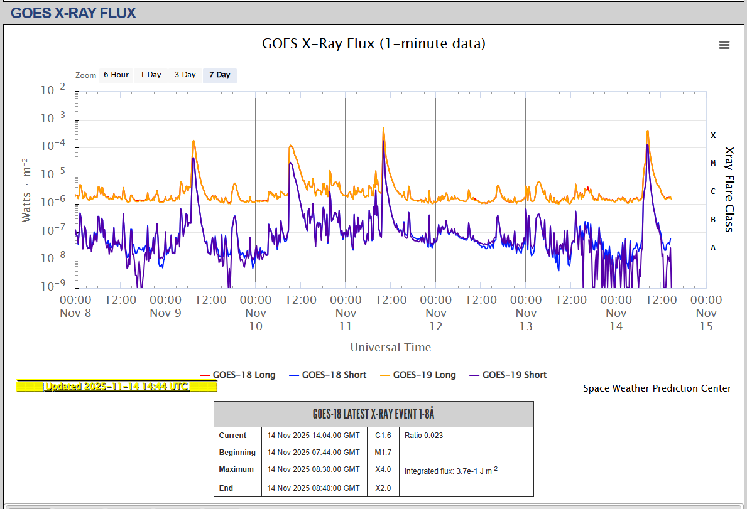Open the Updated 2025-11-14 14:44 UTC link

[116, 386]
